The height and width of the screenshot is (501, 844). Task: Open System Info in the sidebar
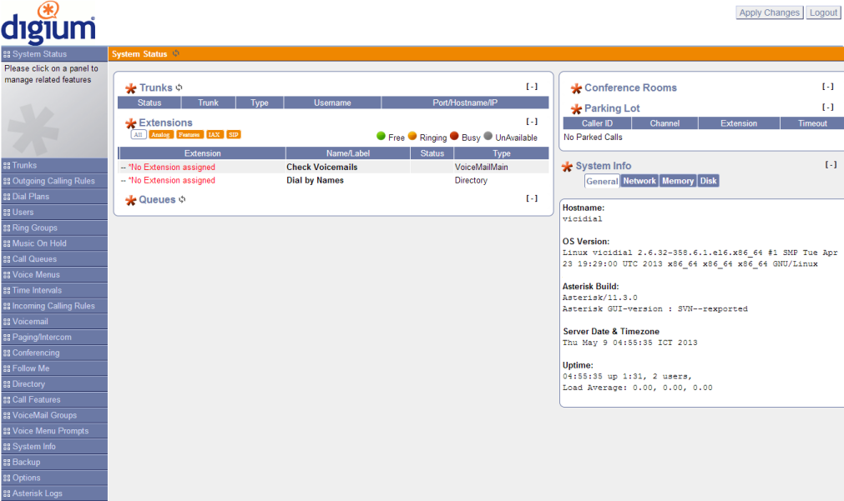click(54, 446)
